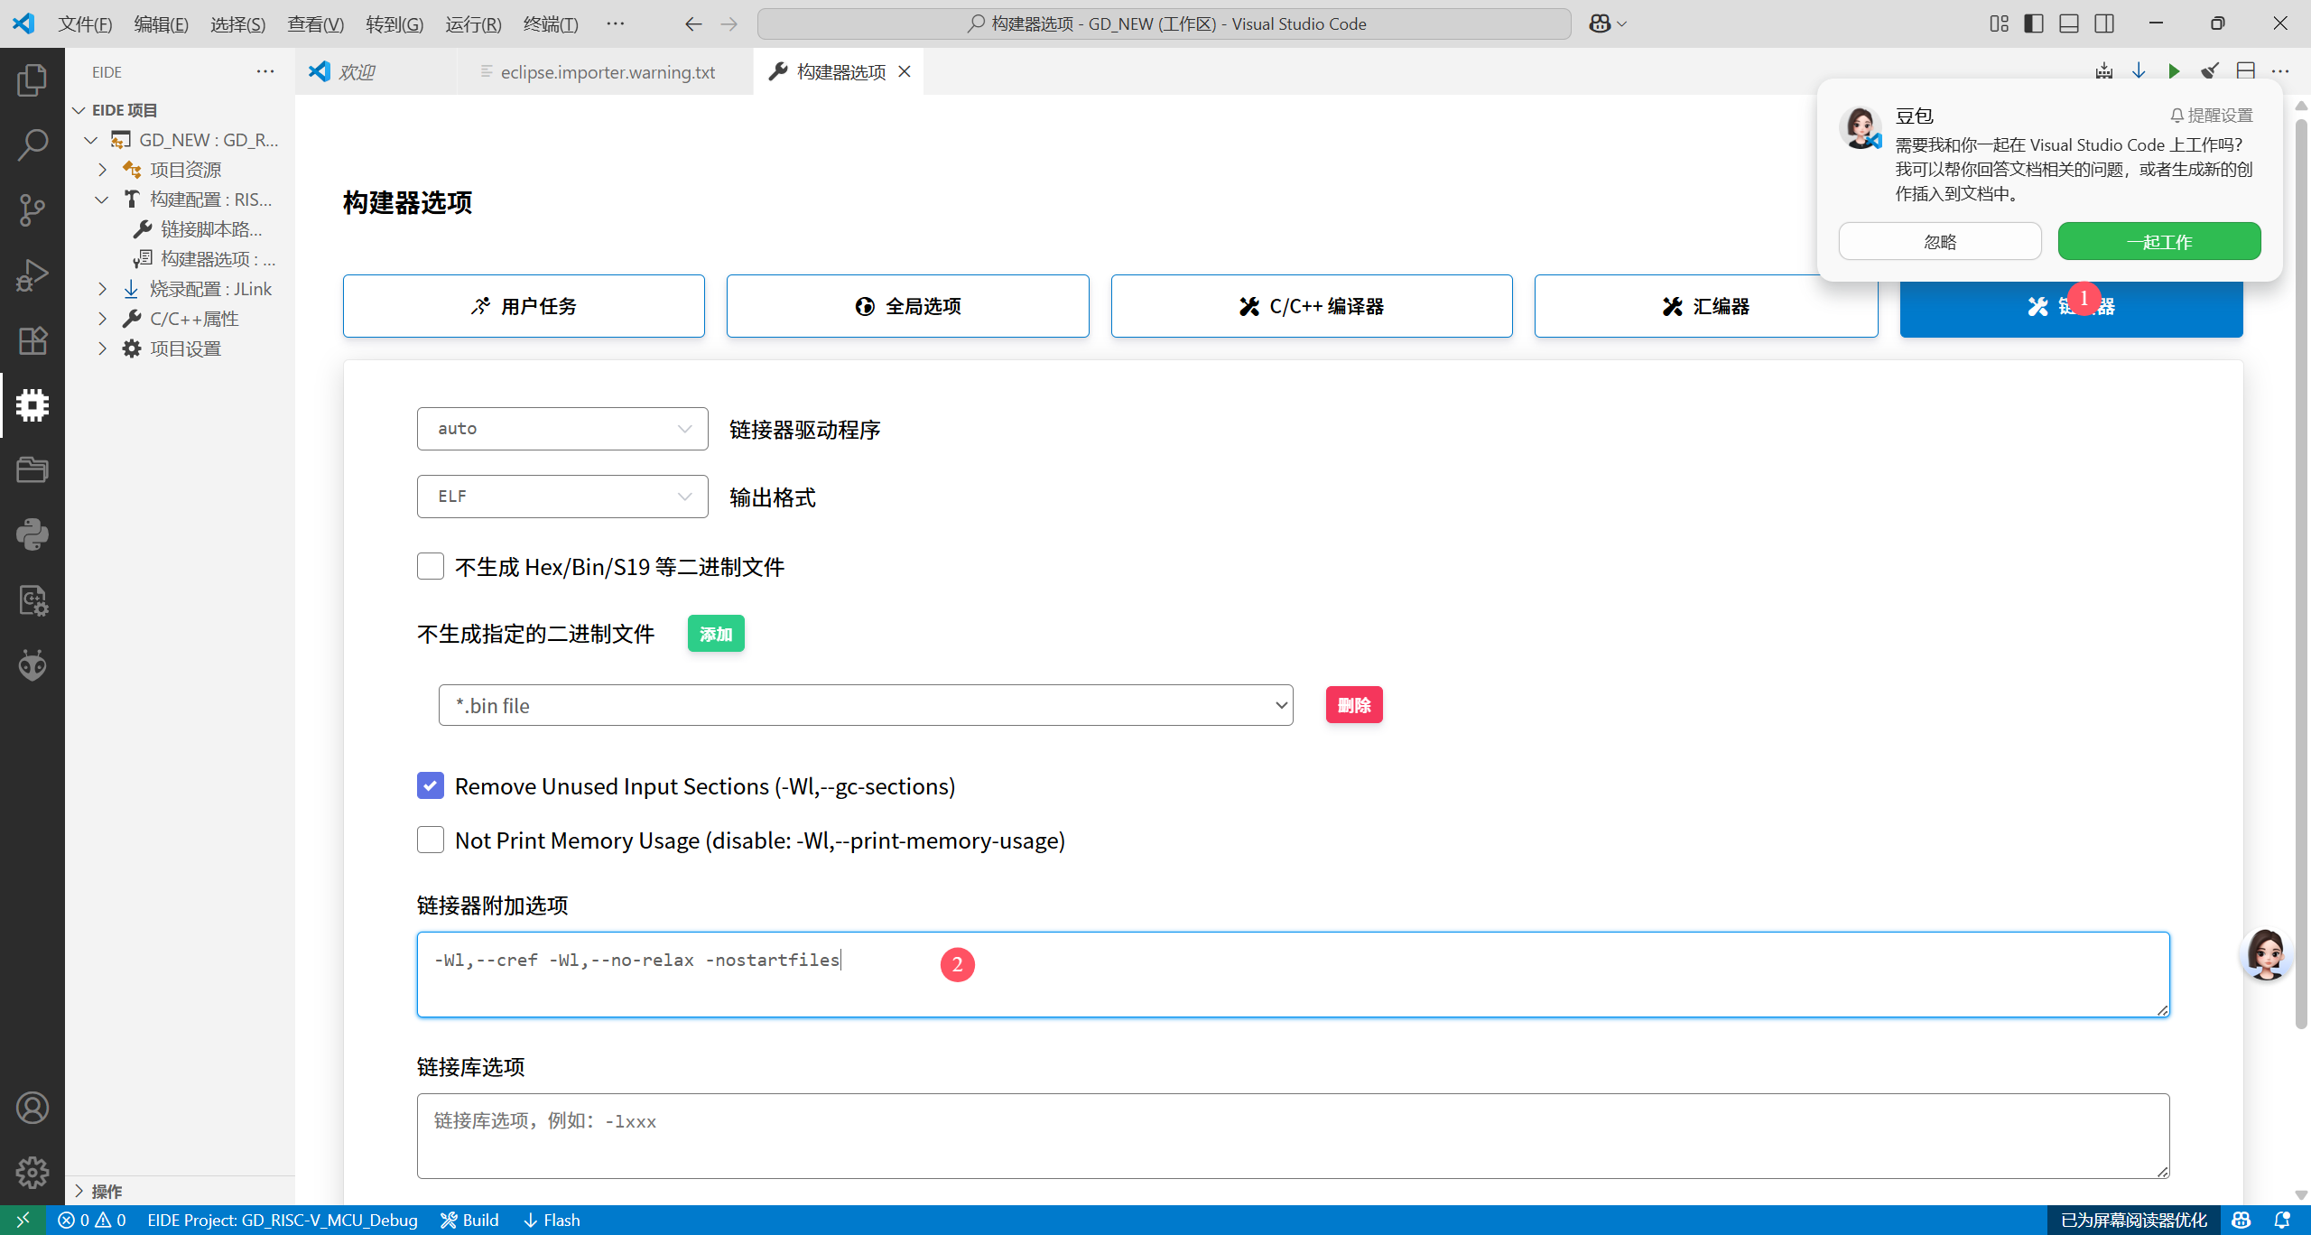The width and height of the screenshot is (2311, 1235).
Task: Click the green 添加 button
Action: (x=715, y=633)
